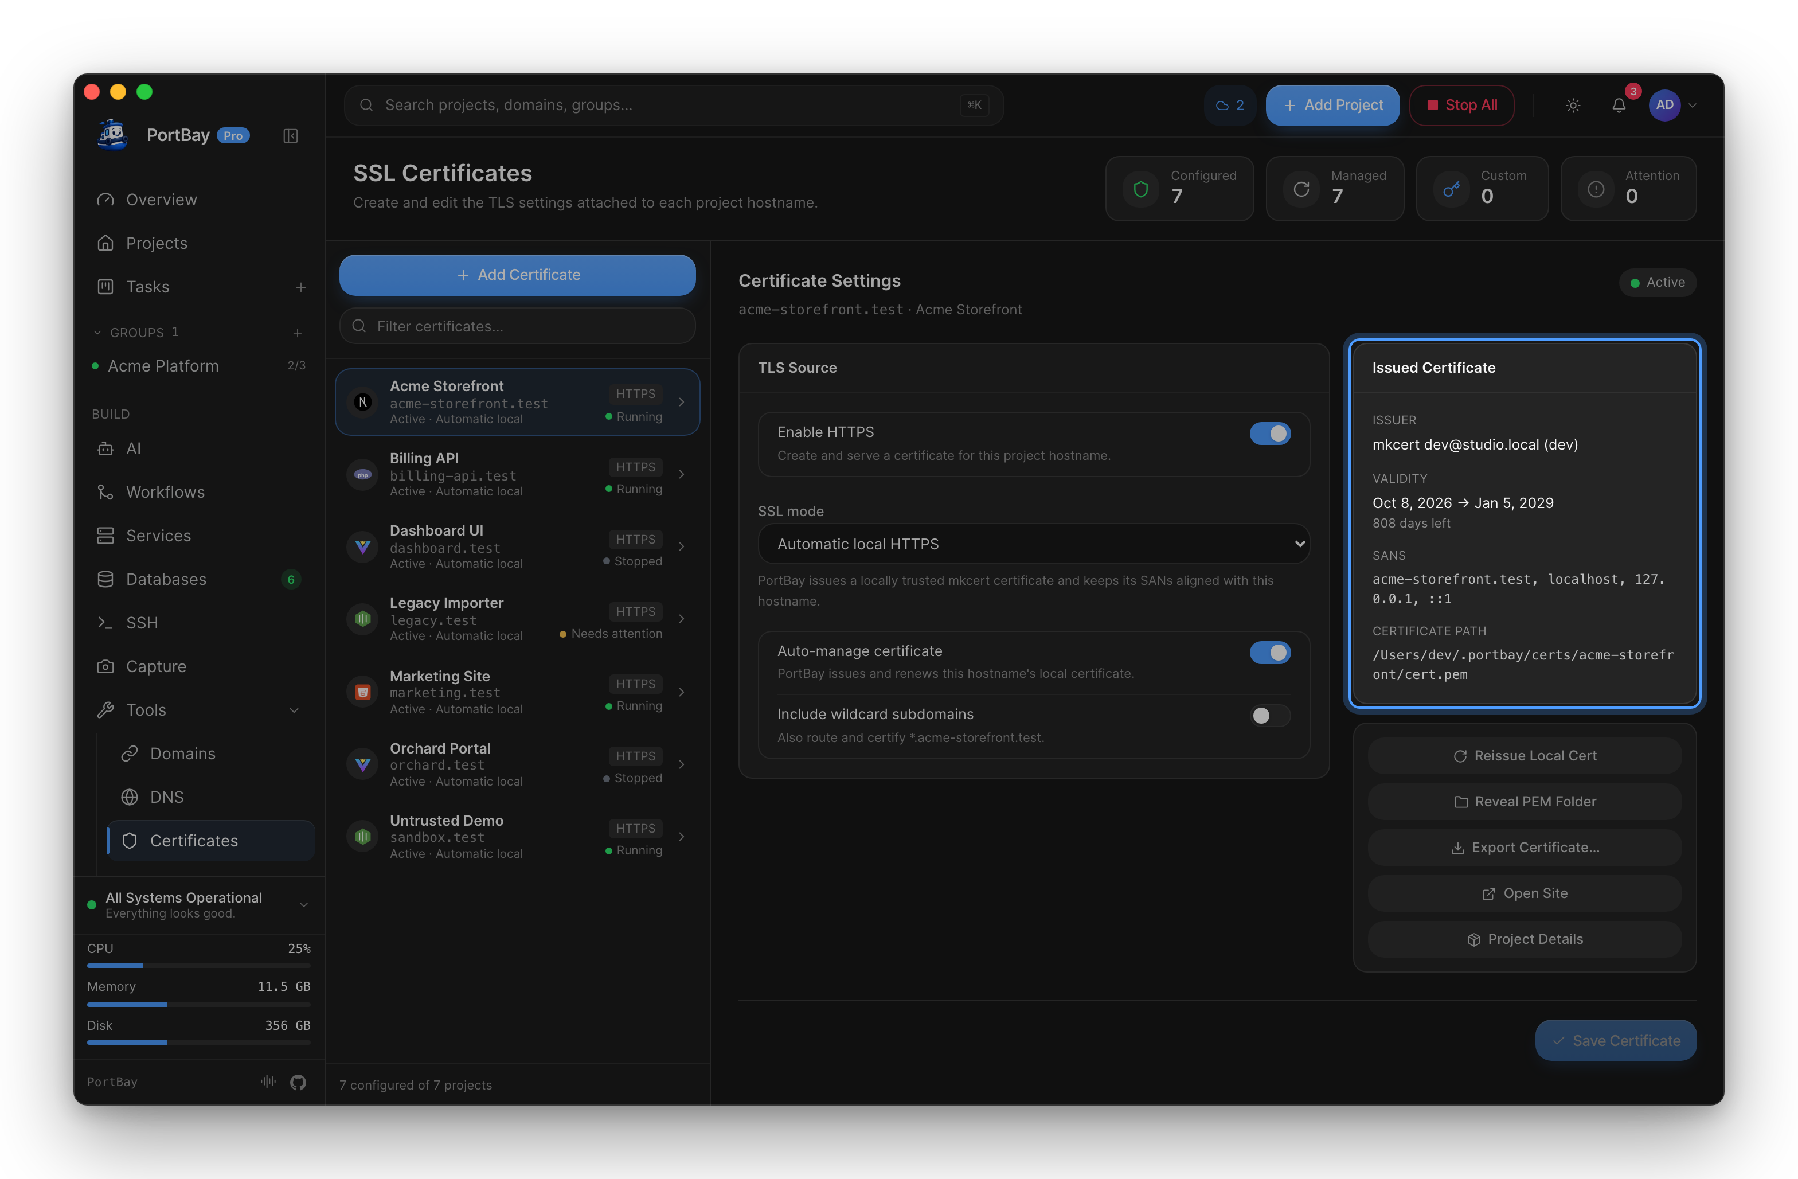This screenshot has width=1798, height=1179.
Task: Click the Add Certificate button
Action: [518, 275]
